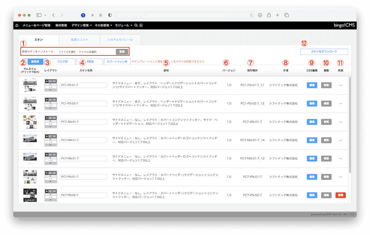Click the first あ translation extension icon
Viewport: 370px width, 235px height.
pyautogui.click(x=92, y=15)
